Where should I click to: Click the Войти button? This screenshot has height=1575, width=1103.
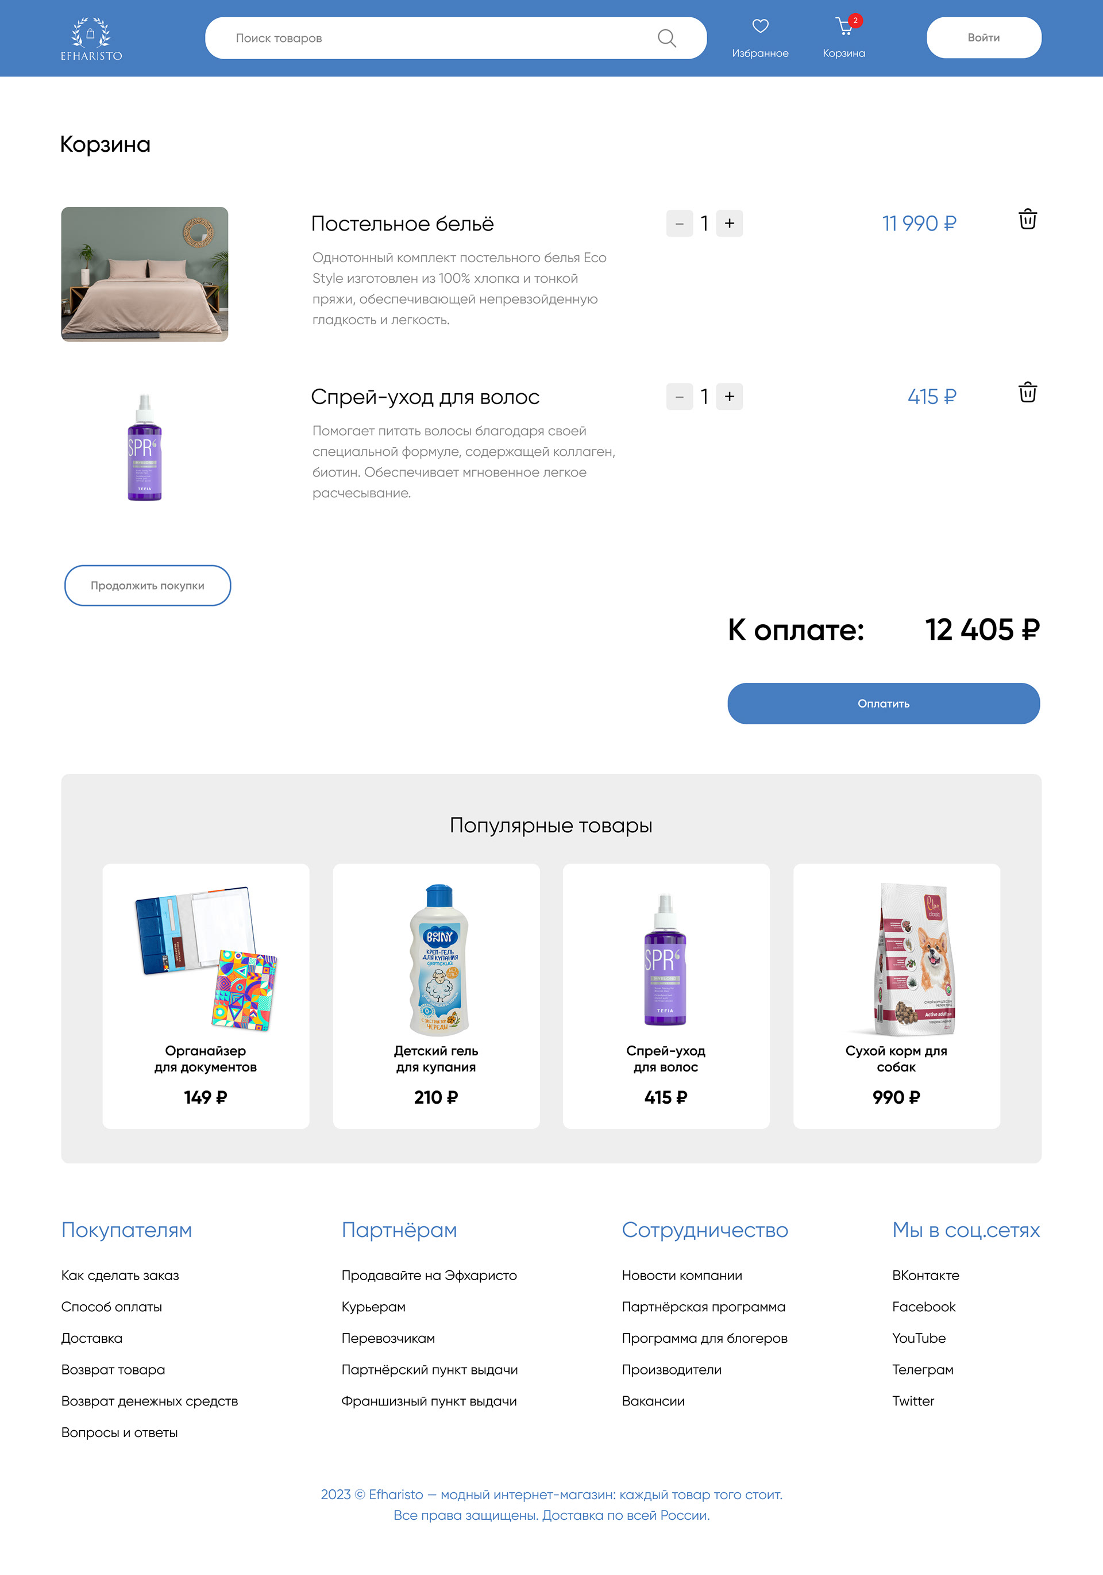[984, 38]
